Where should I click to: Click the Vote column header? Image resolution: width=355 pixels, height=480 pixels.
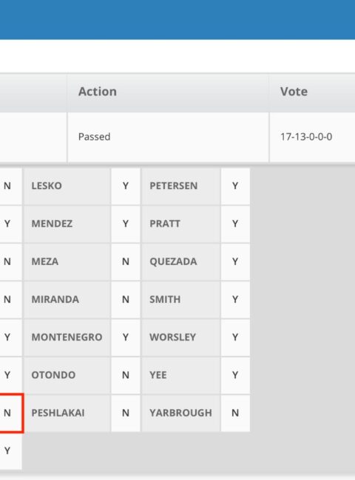coord(312,92)
